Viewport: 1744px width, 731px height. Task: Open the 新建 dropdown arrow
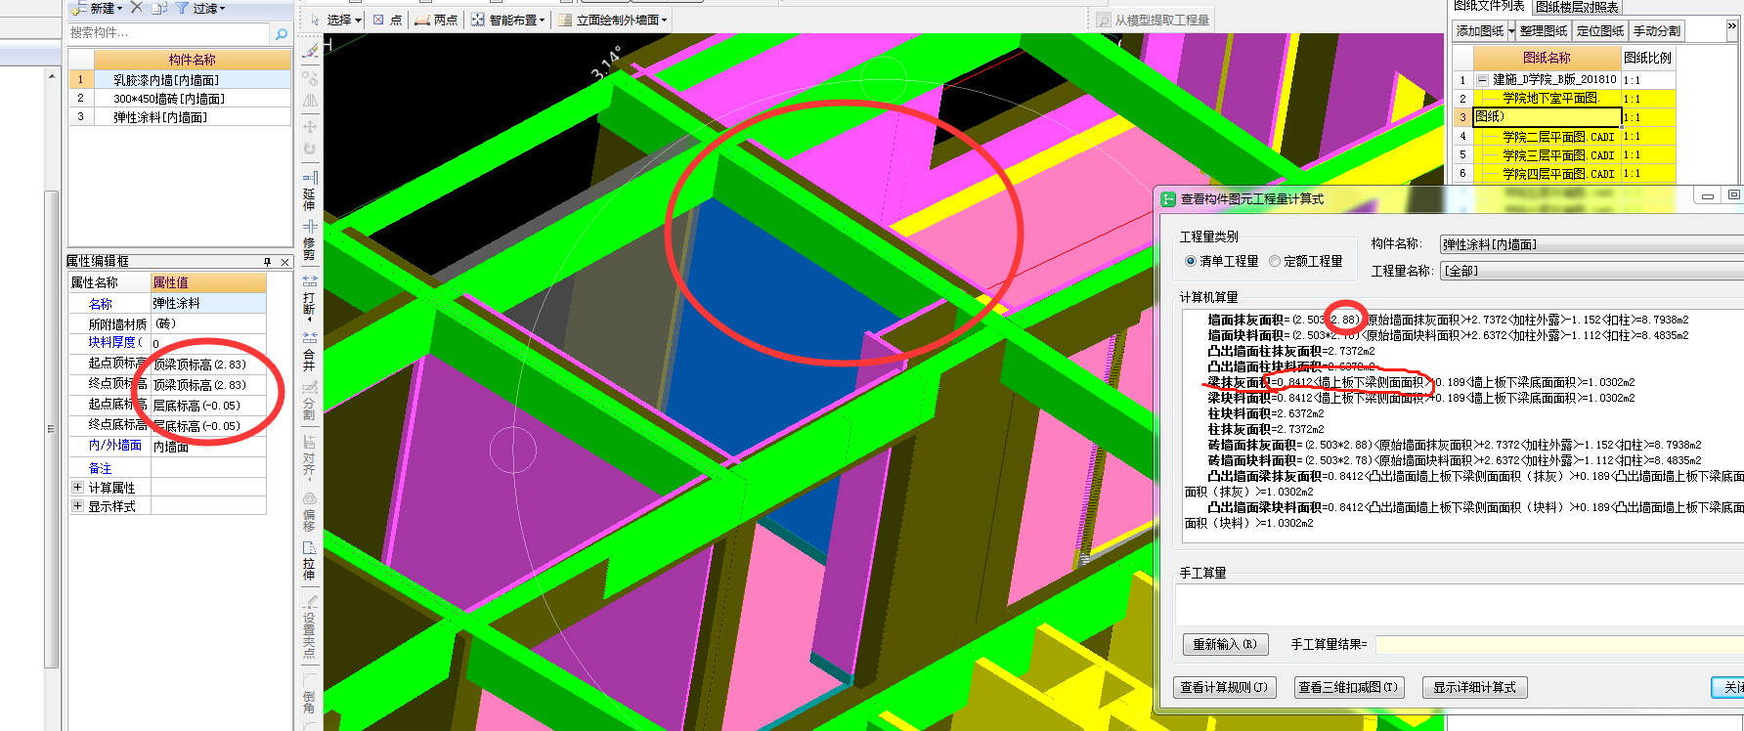click(x=120, y=9)
